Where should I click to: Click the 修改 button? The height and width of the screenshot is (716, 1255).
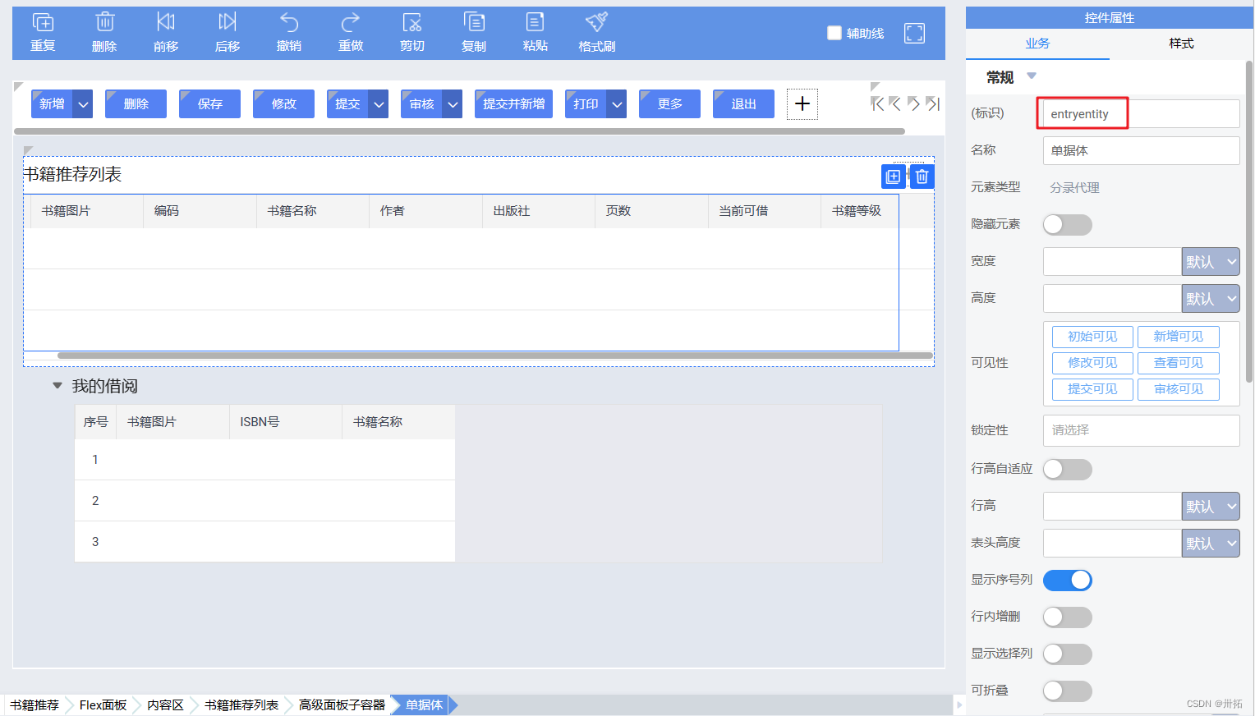(283, 104)
